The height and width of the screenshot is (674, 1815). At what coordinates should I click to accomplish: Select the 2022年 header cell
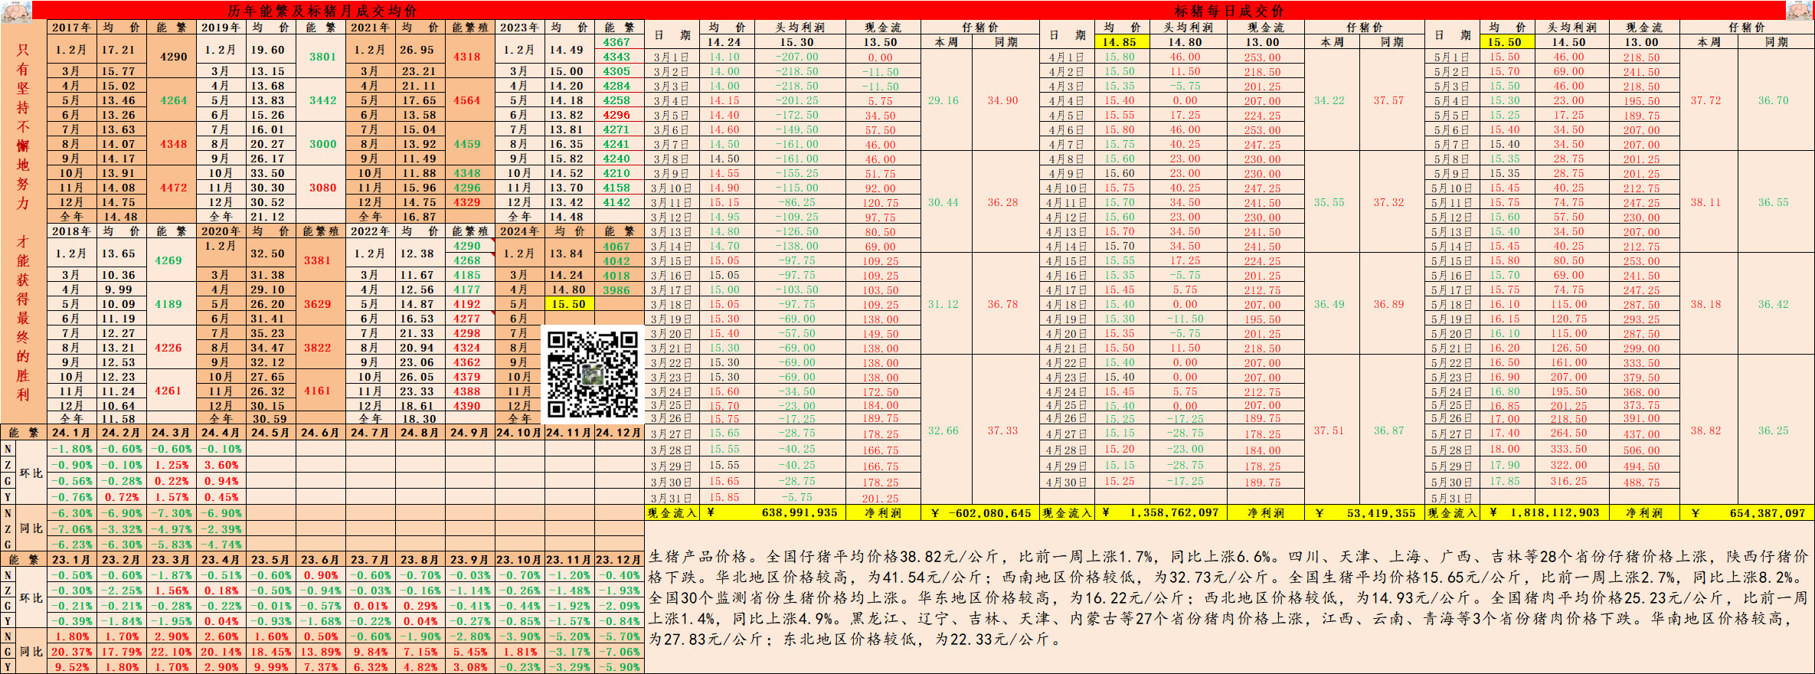coord(371,231)
